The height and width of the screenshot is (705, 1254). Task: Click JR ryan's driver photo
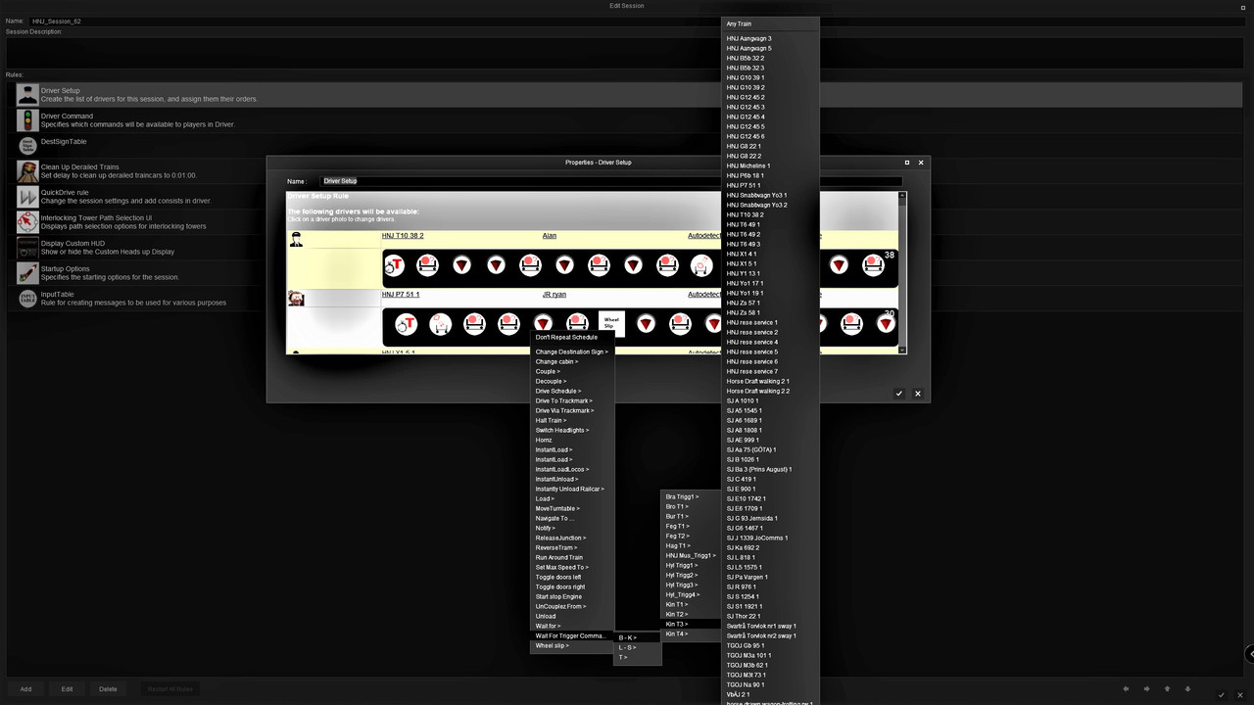click(296, 298)
